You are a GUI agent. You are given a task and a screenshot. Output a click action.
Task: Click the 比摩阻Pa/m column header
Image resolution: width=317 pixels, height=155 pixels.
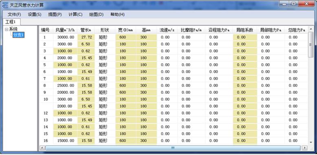[x=192, y=30]
